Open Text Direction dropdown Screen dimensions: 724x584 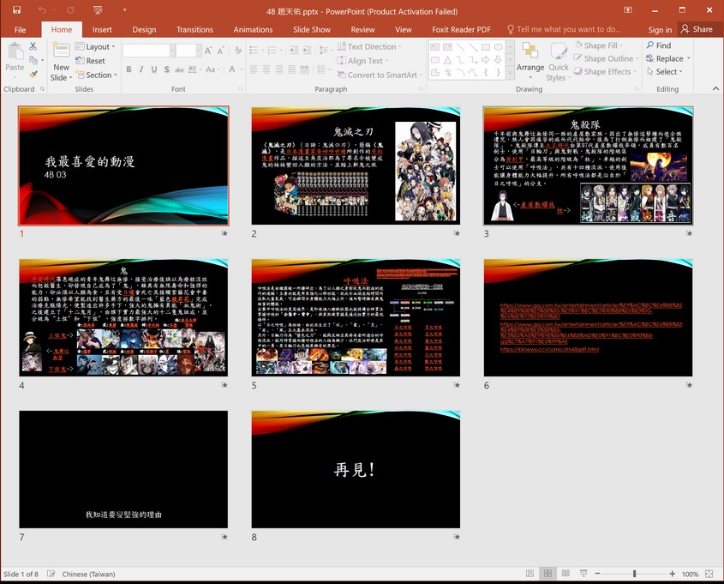coord(369,46)
